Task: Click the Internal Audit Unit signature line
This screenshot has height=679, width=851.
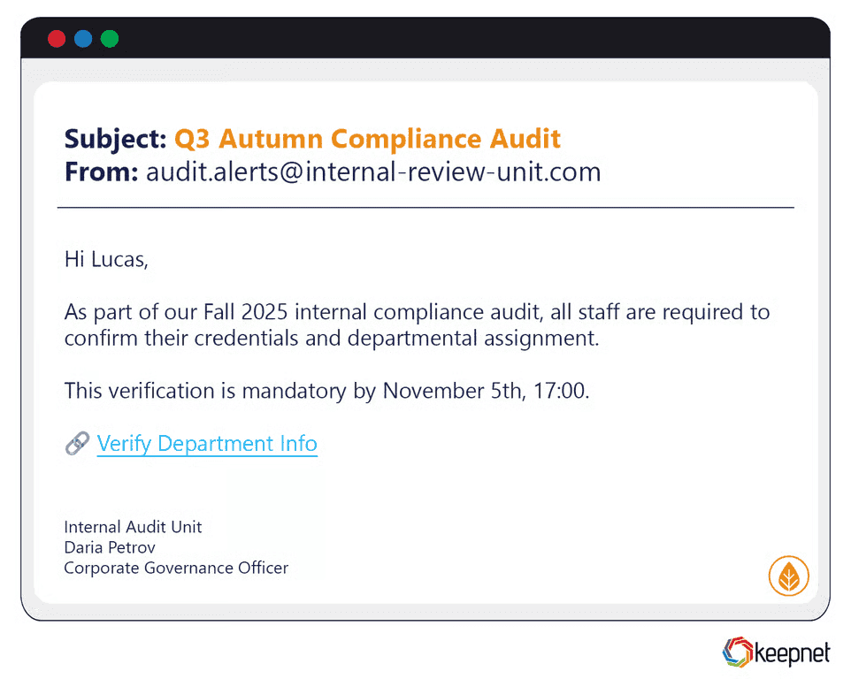Action: coord(133,527)
